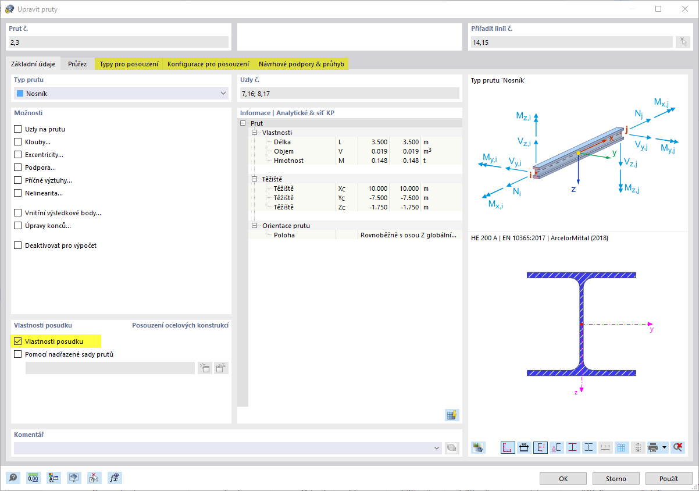699x491 pixels.
Task: Open the print dropdown arrow
Action: click(664, 447)
